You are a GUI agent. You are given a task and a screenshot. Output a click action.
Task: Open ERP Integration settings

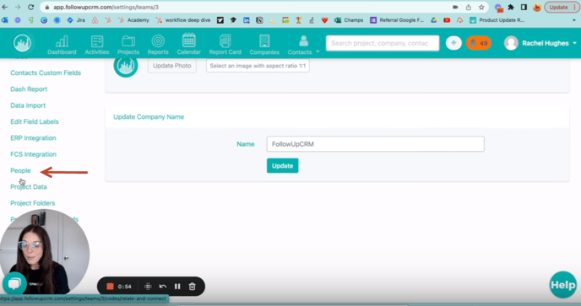click(33, 138)
